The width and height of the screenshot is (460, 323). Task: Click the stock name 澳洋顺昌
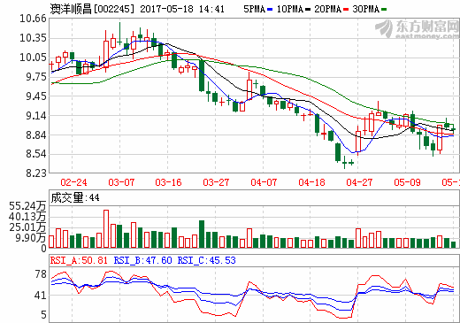pos(71,9)
